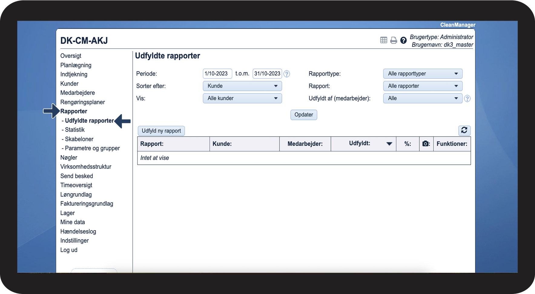Open the Alle rapporttyper dropdown
Screen dimensions: 535x294
pos(423,74)
